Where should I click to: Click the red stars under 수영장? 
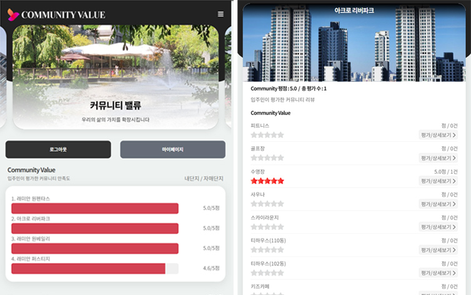point(267,181)
